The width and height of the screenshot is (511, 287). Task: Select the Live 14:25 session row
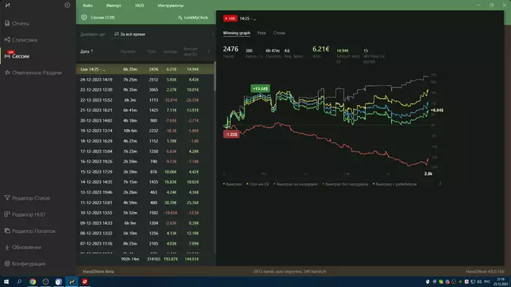145,69
